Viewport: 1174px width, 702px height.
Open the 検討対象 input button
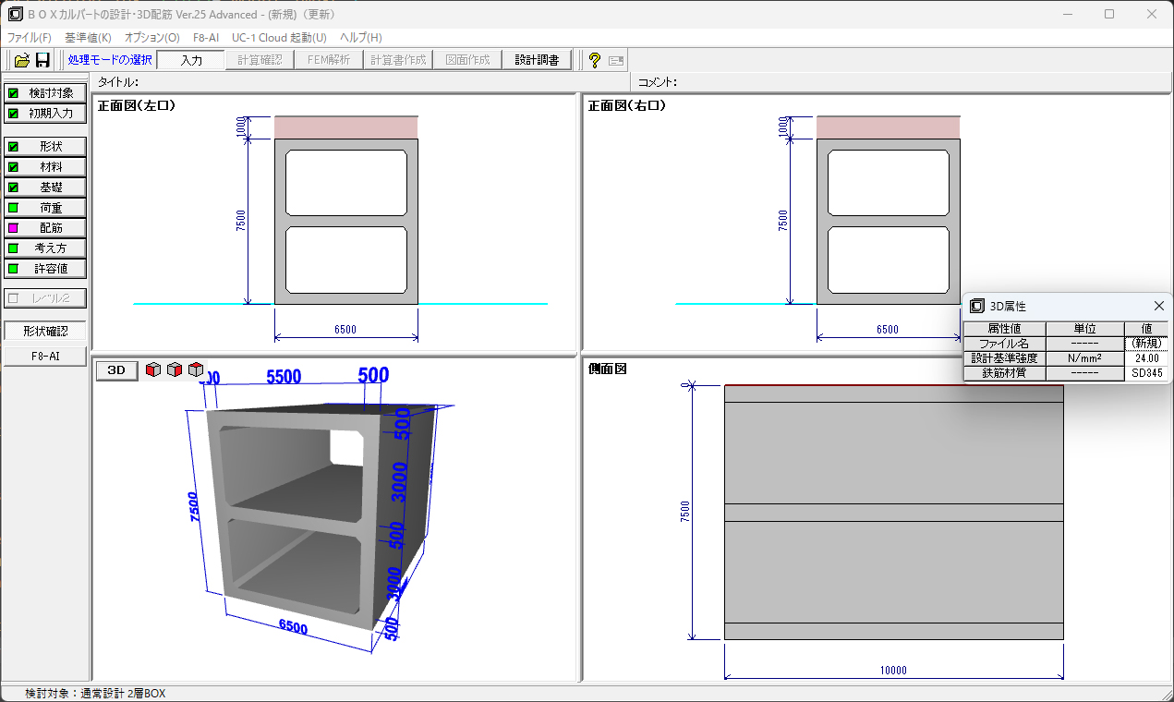pos(45,92)
